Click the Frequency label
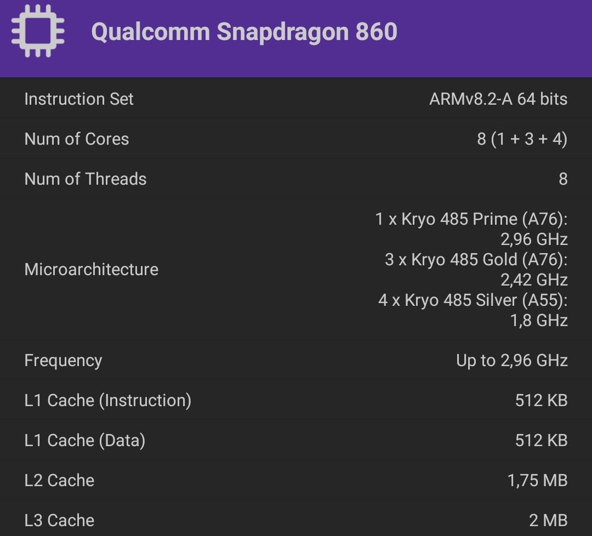Image resolution: width=592 pixels, height=536 pixels. point(63,361)
